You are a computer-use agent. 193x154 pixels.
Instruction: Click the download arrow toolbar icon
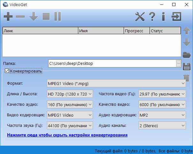pos(34,16)
